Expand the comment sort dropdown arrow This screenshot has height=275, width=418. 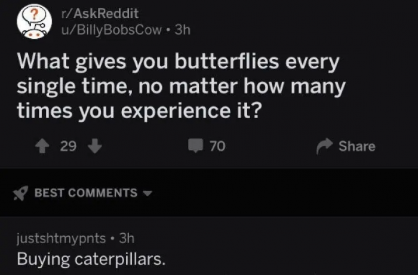pos(148,193)
